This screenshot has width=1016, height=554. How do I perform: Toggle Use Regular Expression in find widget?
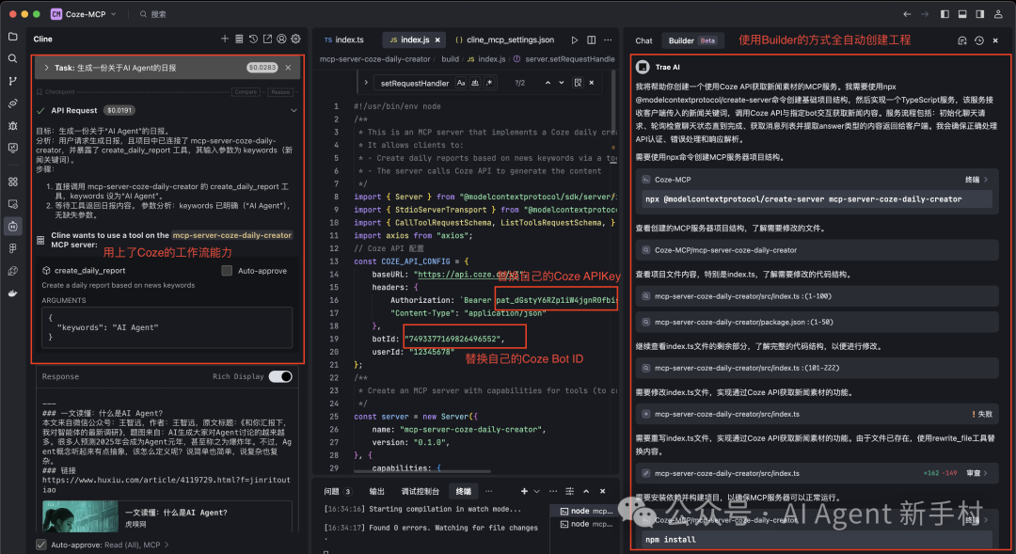[489, 82]
